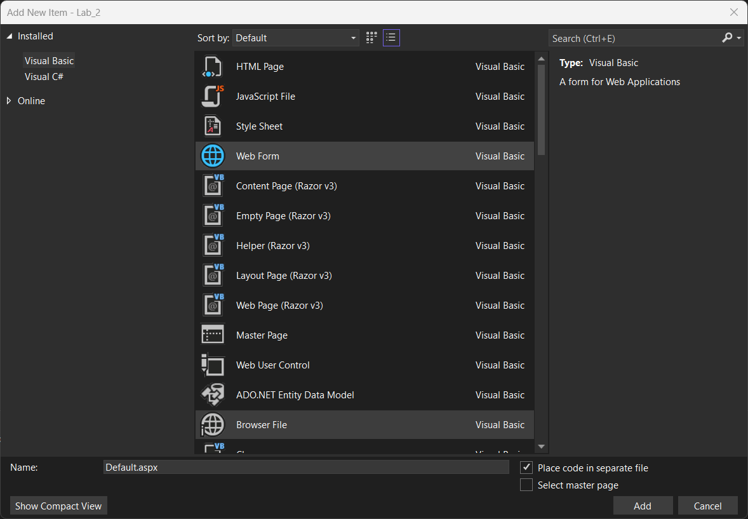Select the JavaScript File template icon
This screenshot has width=748, height=519.
(212, 96)
